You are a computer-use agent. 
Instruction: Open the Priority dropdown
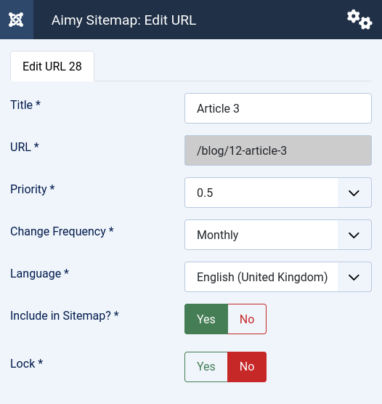[x=278, y=193]
